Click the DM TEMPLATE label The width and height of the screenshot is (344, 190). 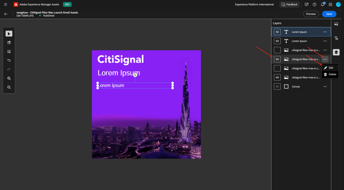25,16
